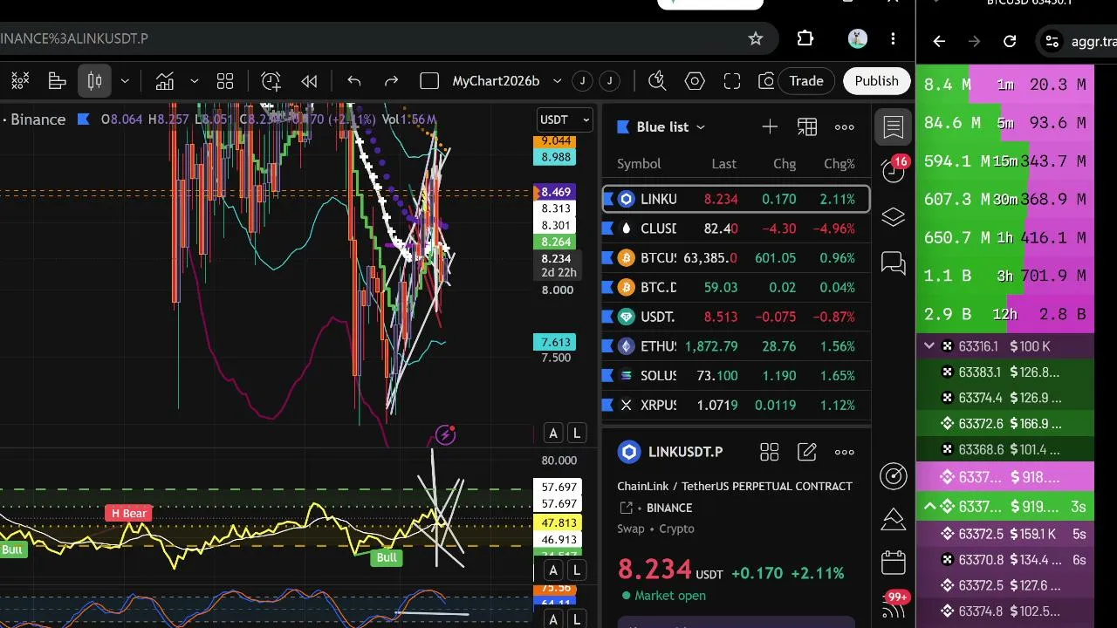The height and width of the screenshot is (628, 1117).
Task: Select the ETHUS row in watchlist
Action: [736, 346]
